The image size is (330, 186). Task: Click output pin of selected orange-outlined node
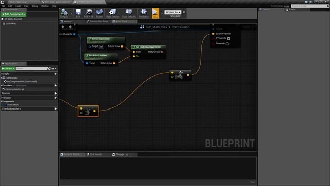click(95, 111)
